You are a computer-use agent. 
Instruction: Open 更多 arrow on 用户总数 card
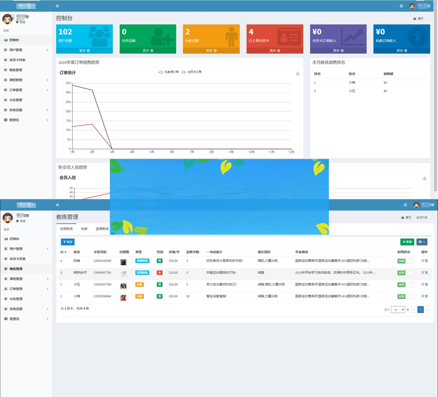[x=84, y=51]
